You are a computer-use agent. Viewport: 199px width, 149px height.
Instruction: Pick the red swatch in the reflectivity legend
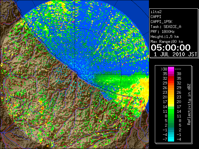point(171,79)
